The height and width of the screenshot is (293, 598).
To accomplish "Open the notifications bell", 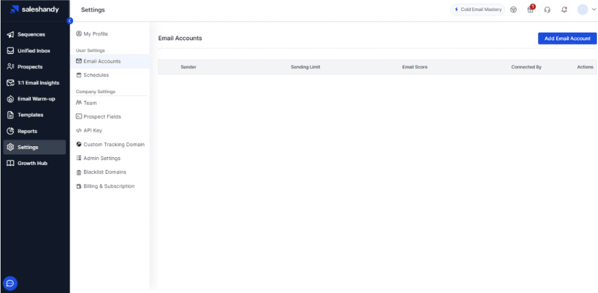I will point(564,10).
